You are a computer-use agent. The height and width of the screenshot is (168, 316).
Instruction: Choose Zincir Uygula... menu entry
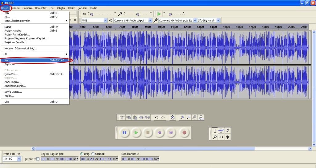tap(35, 82)
